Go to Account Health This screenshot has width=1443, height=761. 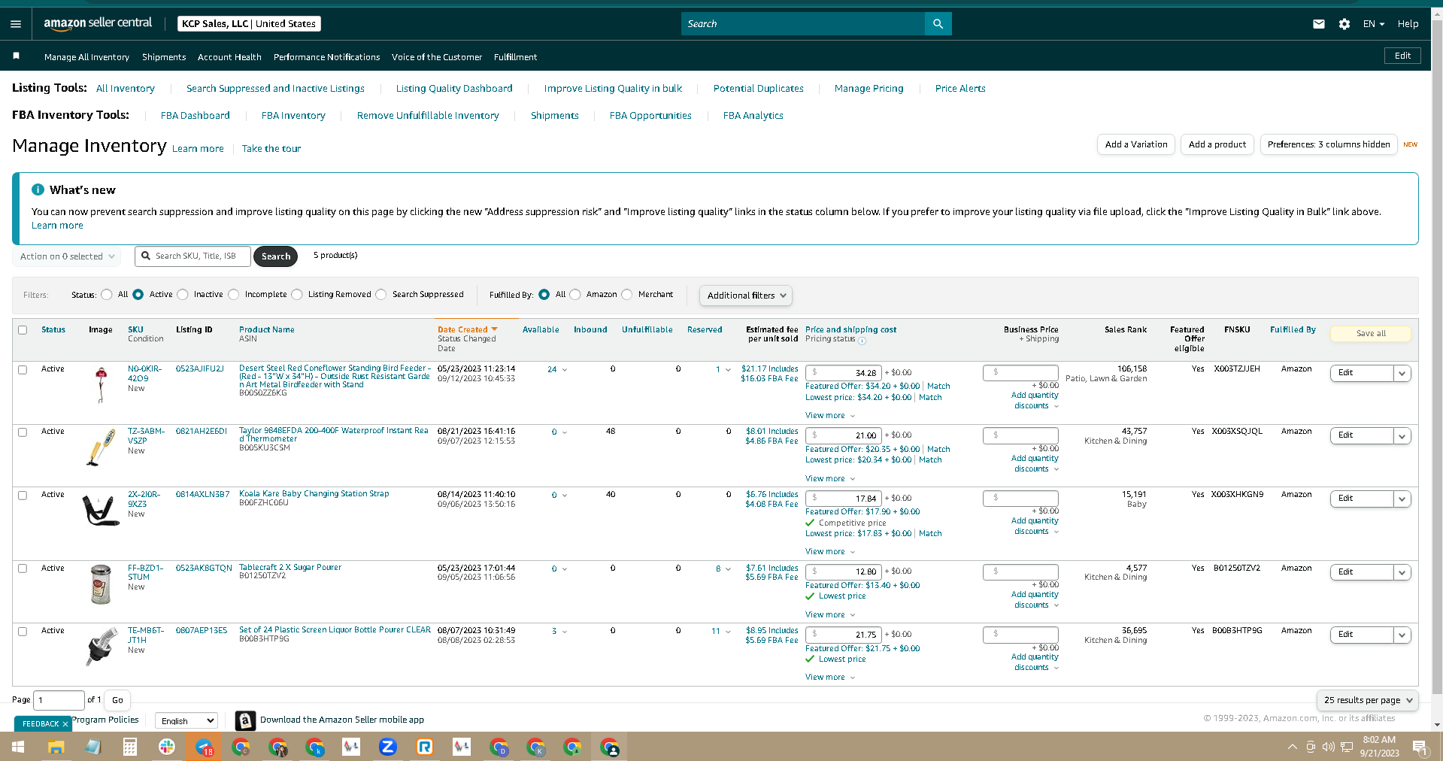(x=229, y=57)
